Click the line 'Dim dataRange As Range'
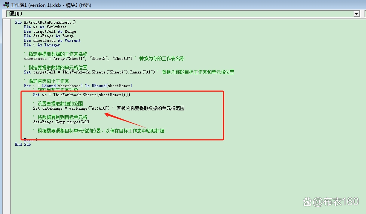The height and width of the screenshot is (214, 366). 49,36
